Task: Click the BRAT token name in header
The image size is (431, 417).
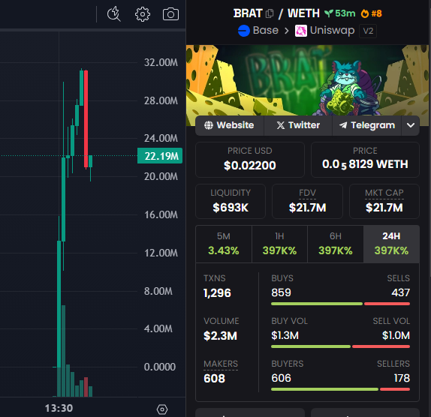Action: [x=248, y=13]
